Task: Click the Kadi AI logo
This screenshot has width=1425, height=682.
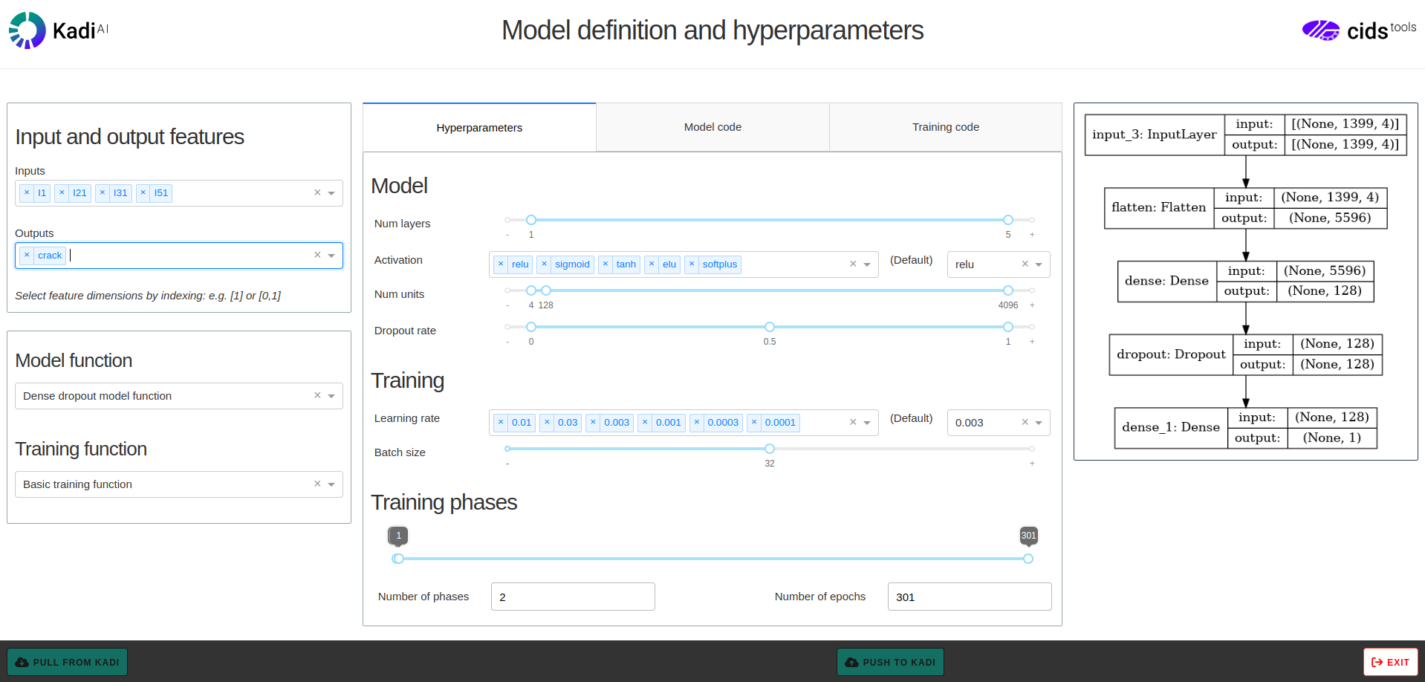Action: click(58, 30)
